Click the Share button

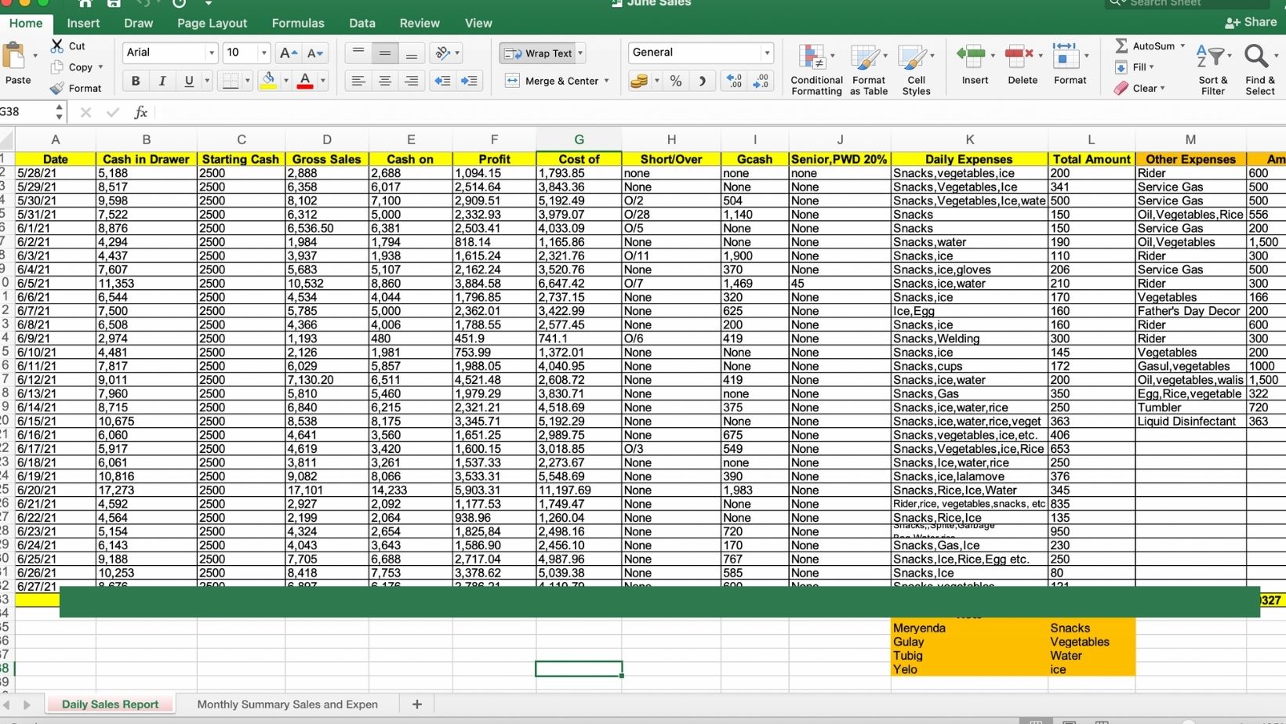(x=1251, y=22)
